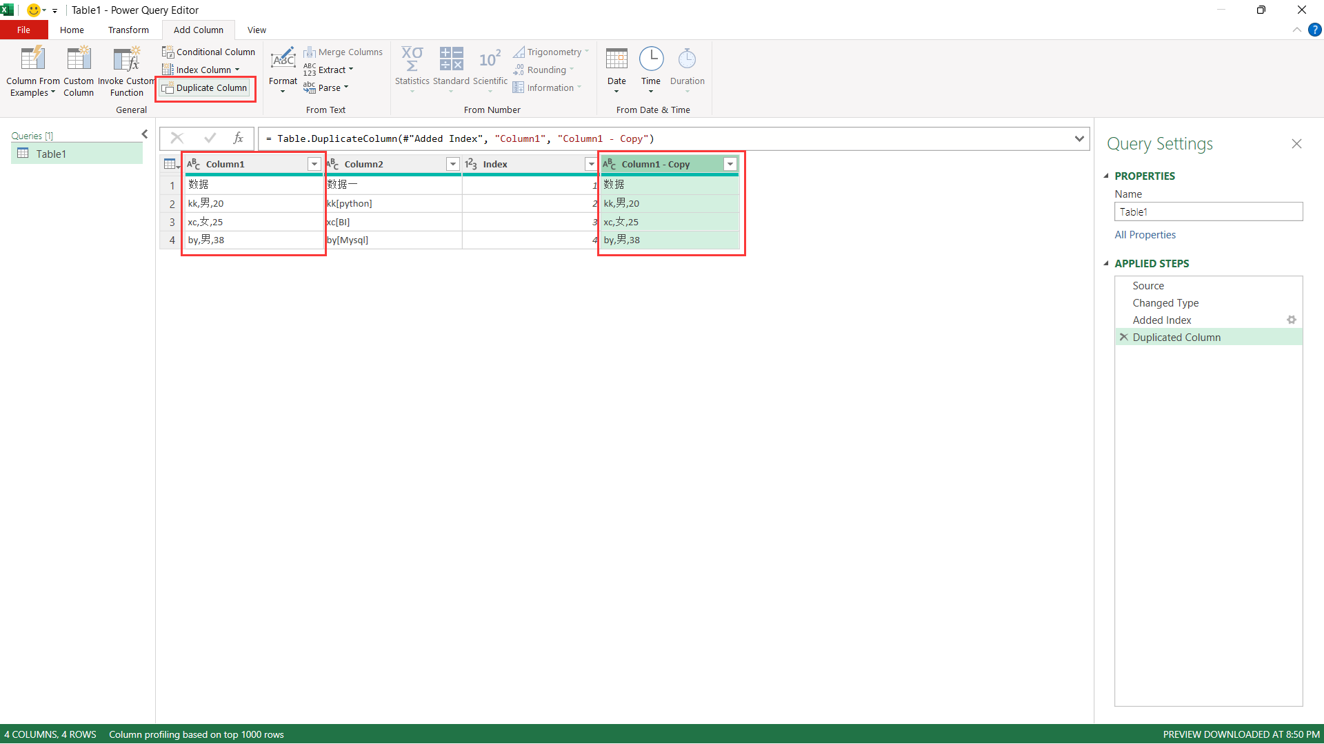
Task: Click the Conditional Column icon
Action: click(168, 52)
